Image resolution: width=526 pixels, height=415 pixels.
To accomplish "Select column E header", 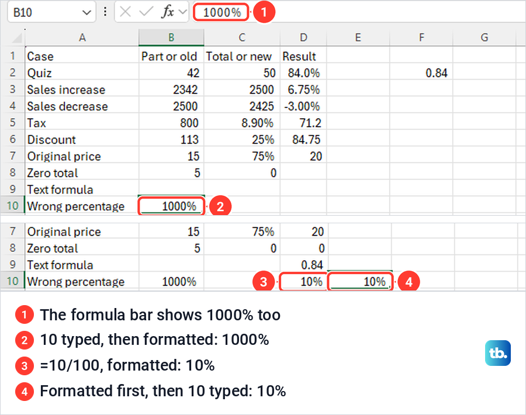I will click(x=358, y=37).
